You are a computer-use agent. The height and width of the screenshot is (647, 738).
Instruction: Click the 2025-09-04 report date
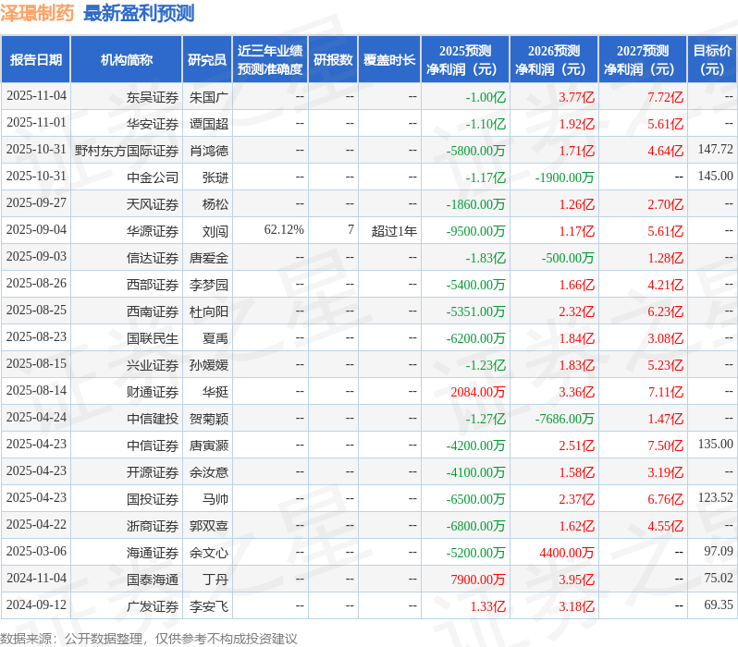click(36, 230)
